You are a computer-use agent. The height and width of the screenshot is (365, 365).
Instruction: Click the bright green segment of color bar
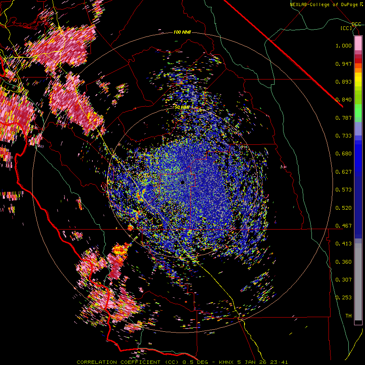point(358,111)
